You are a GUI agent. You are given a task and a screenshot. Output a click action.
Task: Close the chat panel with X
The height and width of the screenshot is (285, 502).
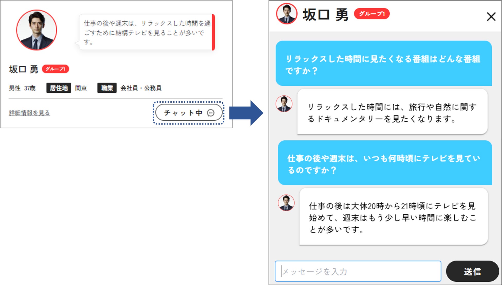pos(491,17)
